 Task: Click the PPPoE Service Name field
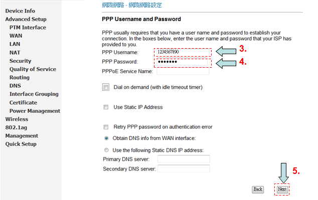(183, 71)
